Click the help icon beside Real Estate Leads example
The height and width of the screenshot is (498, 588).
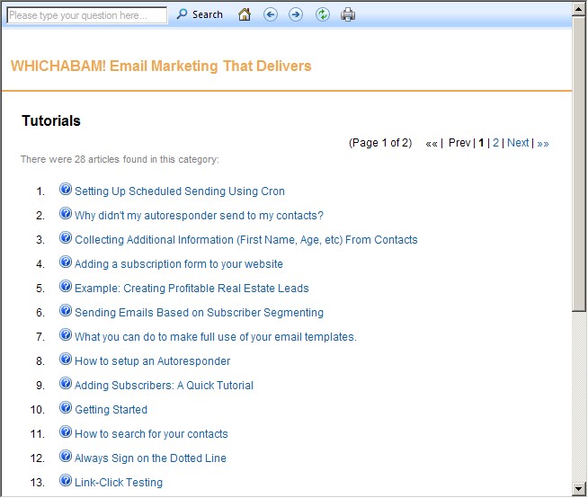click(66, 286)
